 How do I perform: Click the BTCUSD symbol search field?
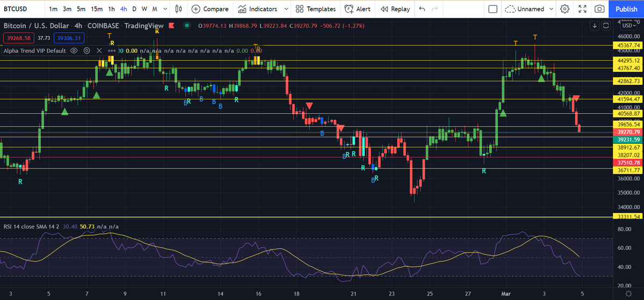pos(21,9)
